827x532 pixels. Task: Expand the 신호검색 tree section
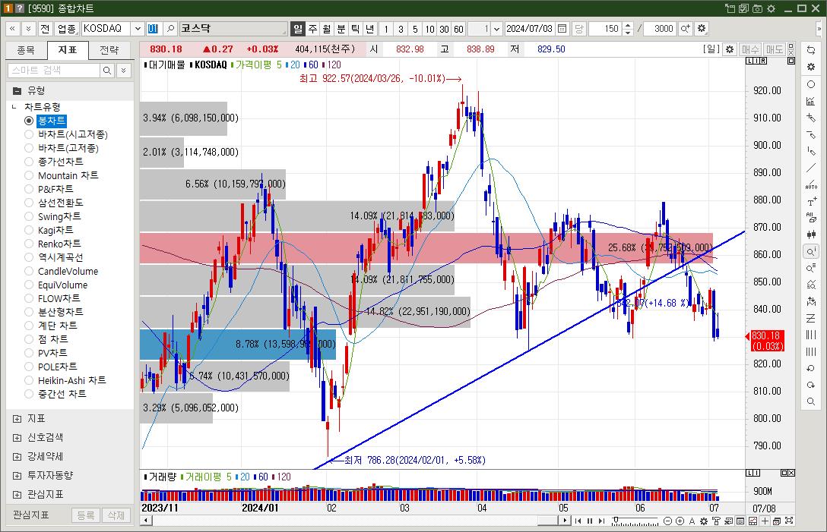pyautogui.click(x=17, y=438)
